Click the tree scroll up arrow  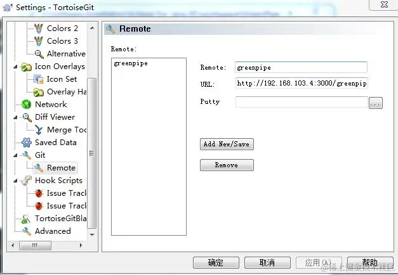[x=92, y=28]
